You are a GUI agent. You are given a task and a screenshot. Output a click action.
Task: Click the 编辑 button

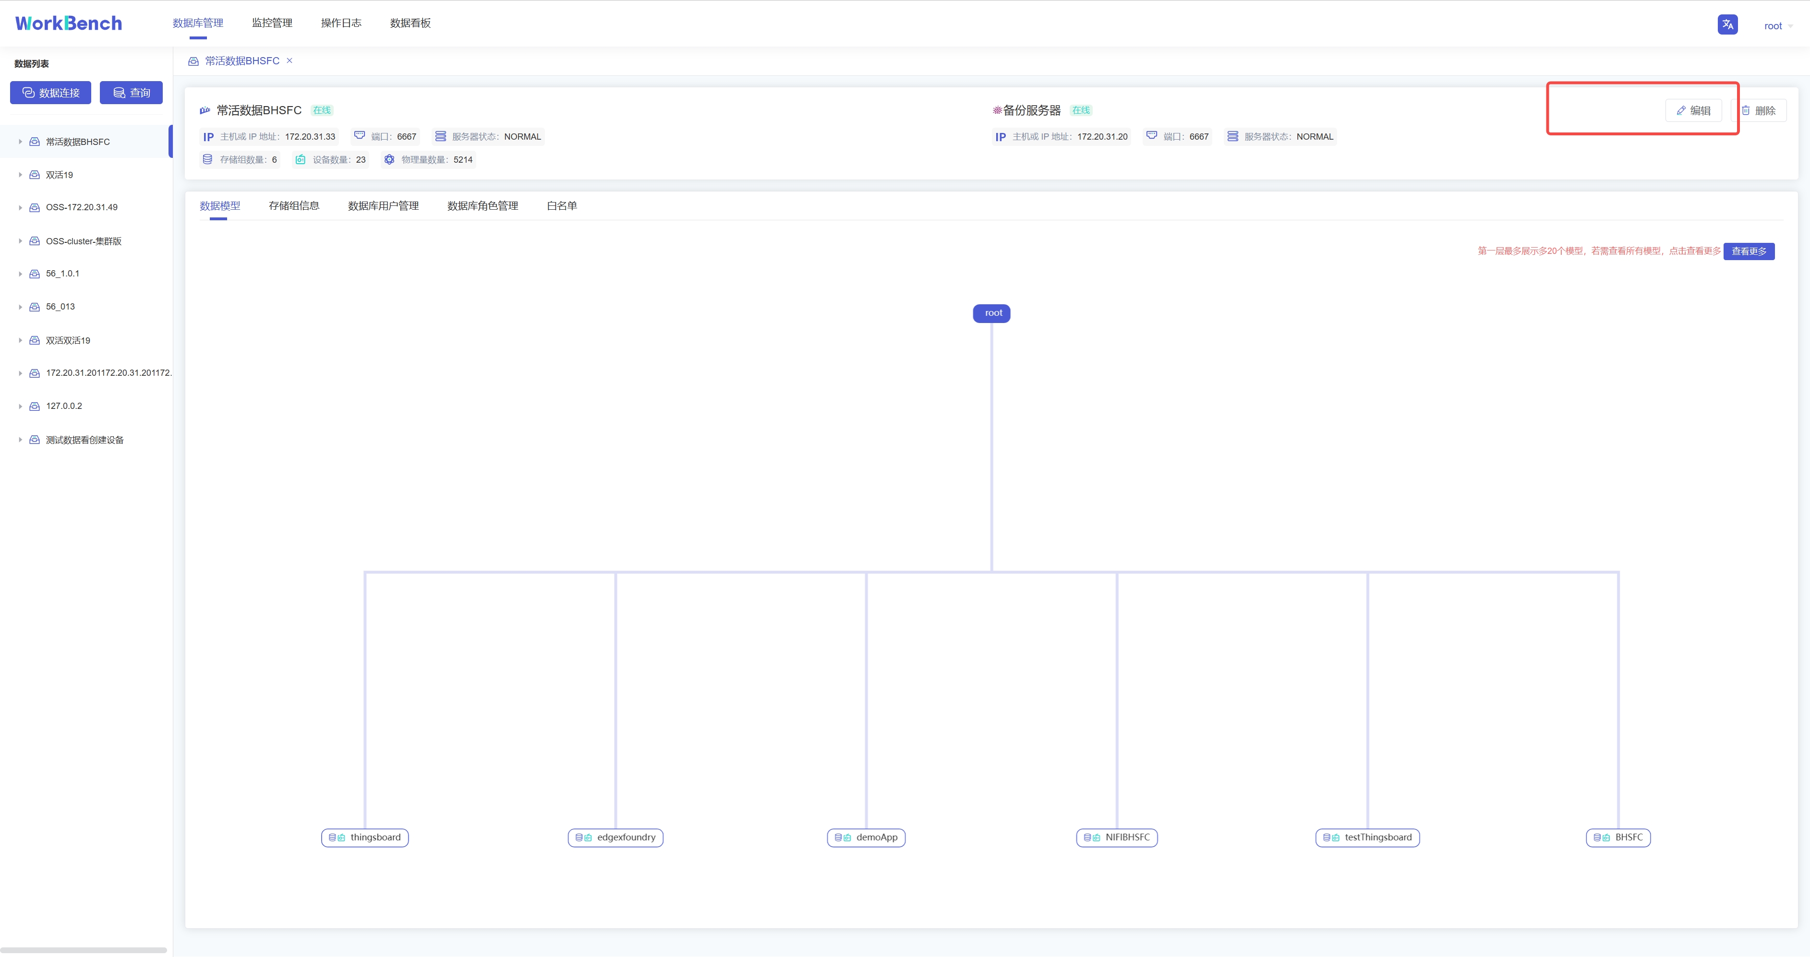point(1693,110)
